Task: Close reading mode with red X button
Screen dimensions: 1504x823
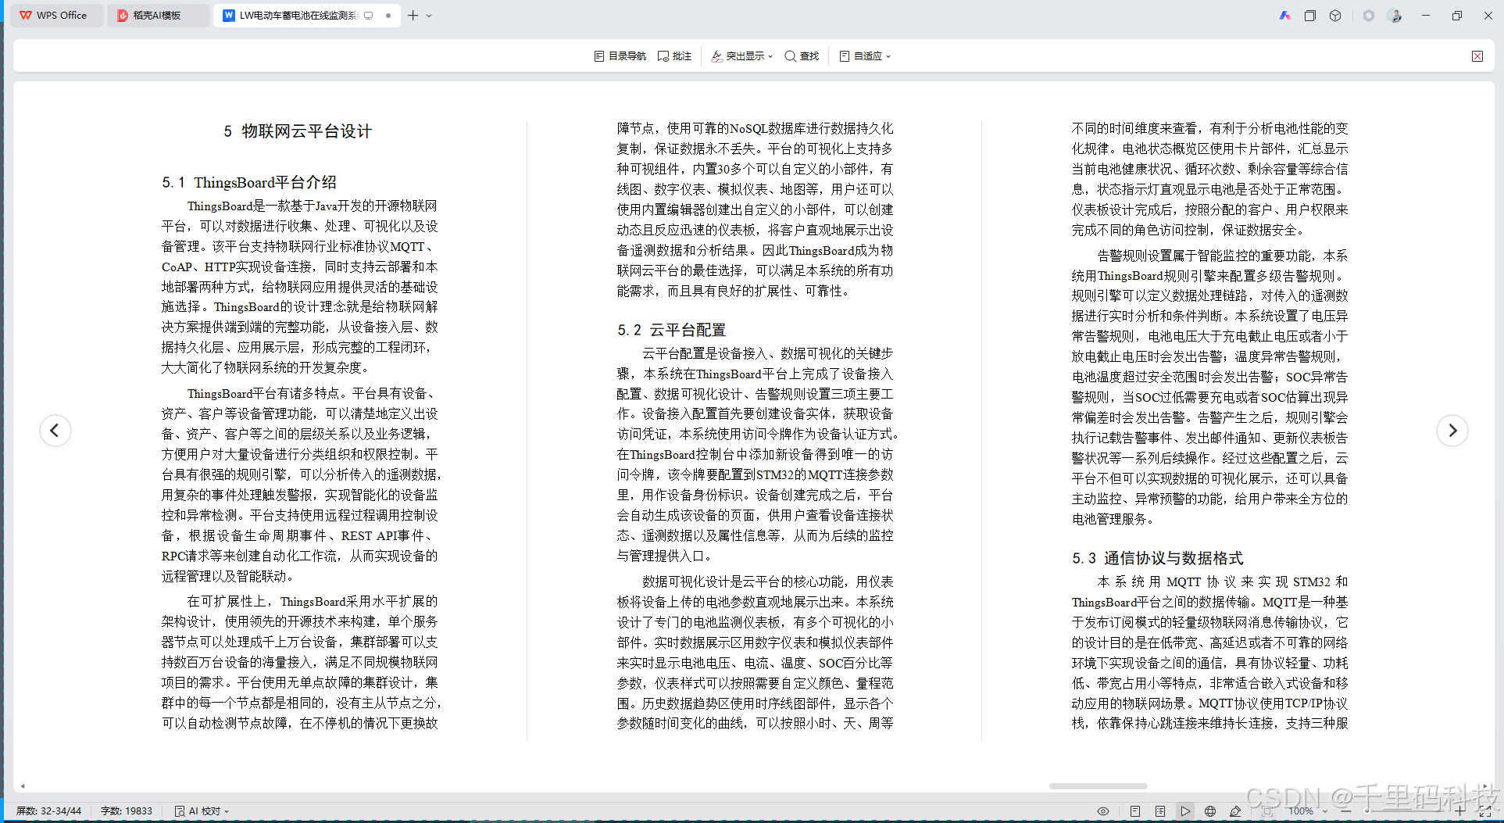Action: 1477,56
